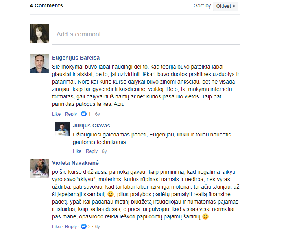This screenshot has width=288, height=231.
Task: Click the thumbs-up reaction icon on Eugenijus's comment
Action: [x=84, y=114]
